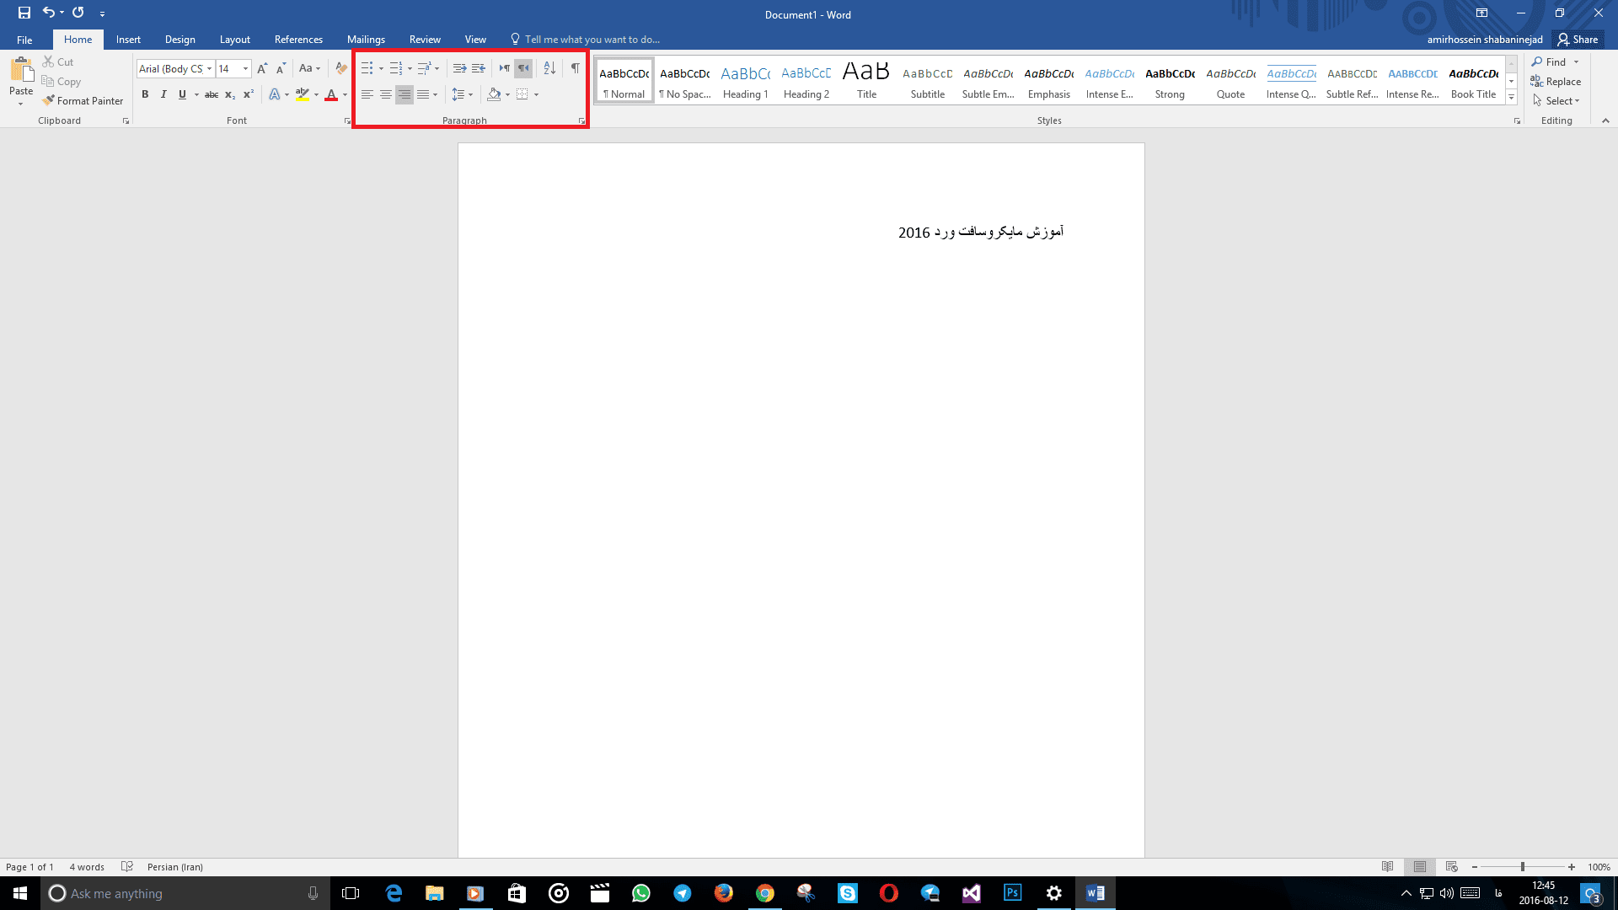
Task: Increase paragraph indent
Action: 479,68
